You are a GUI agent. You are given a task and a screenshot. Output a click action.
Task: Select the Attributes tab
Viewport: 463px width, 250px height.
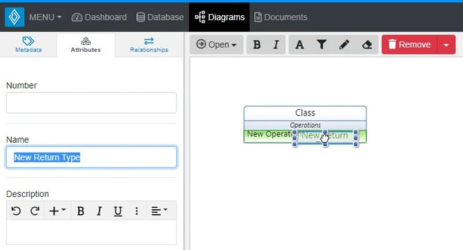tap(86, 45)
